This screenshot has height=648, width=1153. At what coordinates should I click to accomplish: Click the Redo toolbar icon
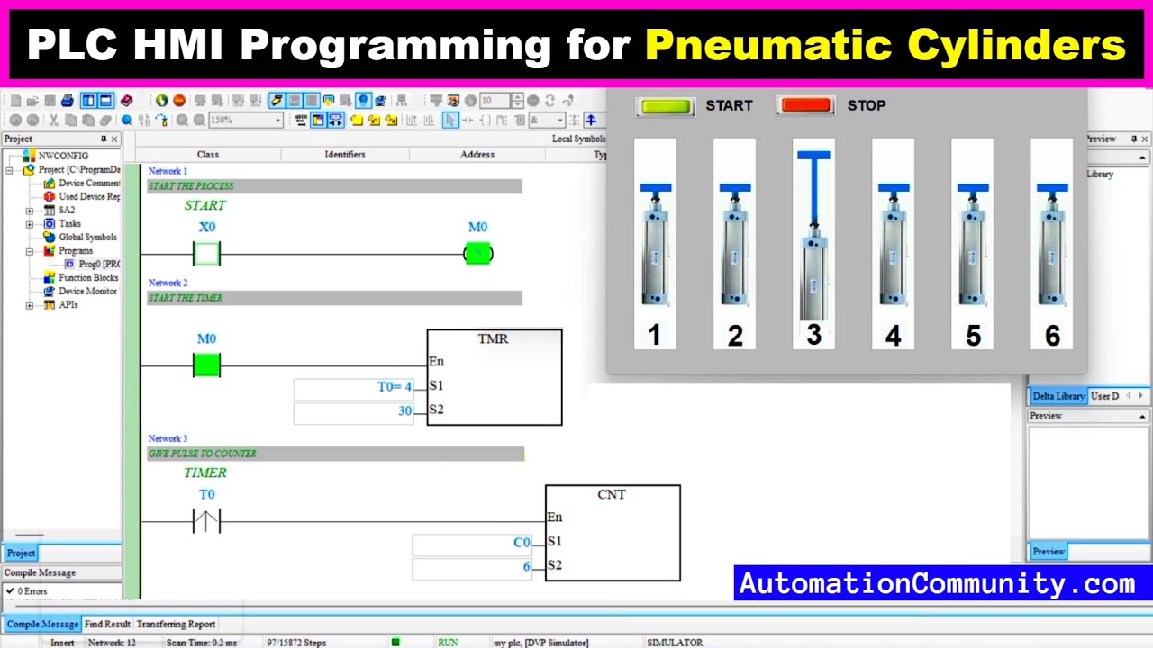[32, 120]
